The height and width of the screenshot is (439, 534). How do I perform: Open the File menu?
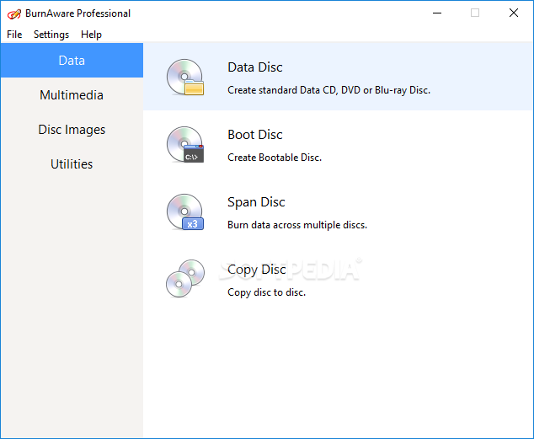pyautogui.click(x=14, y=35)
